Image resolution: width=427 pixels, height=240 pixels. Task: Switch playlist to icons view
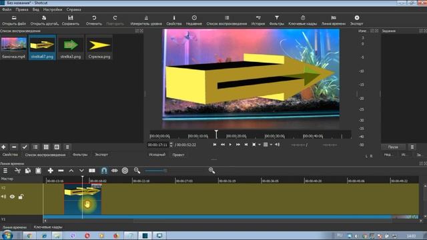pos(57,147)
